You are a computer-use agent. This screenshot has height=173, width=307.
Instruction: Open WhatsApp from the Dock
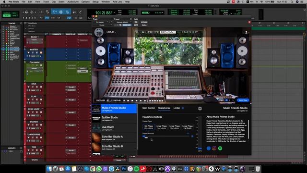coord(99,169)
